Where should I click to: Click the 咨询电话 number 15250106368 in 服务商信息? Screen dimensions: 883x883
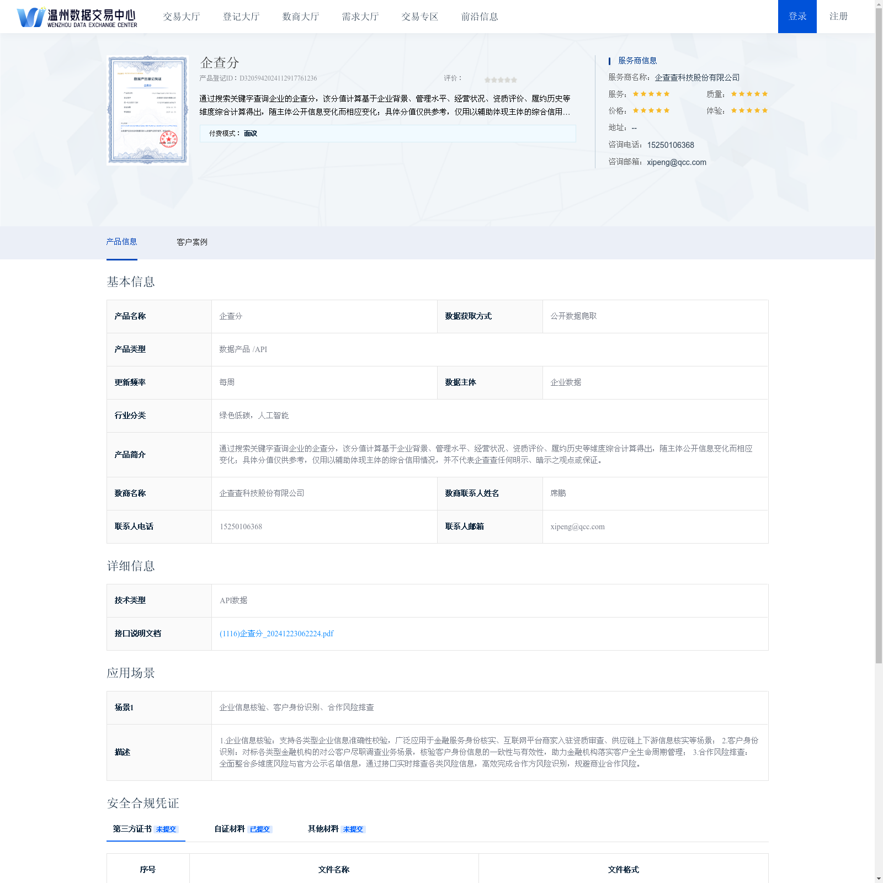click(x=671, y=145)
